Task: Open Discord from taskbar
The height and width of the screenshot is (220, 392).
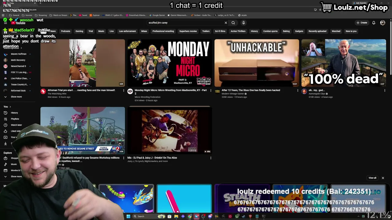Action: pyautogui.click(x=210, y=216)
